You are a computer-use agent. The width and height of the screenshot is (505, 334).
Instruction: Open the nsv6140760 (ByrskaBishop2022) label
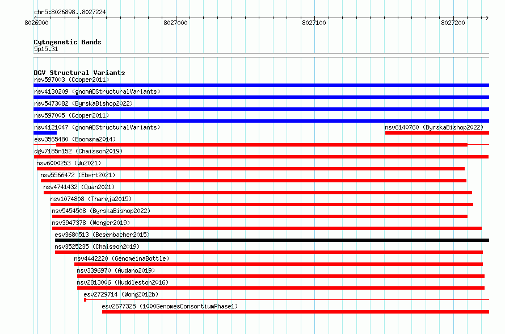[434, 127]
